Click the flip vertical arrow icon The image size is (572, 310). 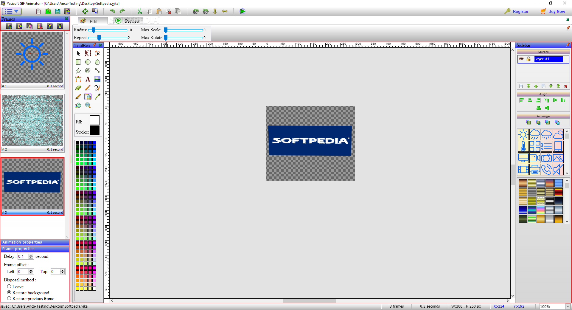click(x=215, y=11)
